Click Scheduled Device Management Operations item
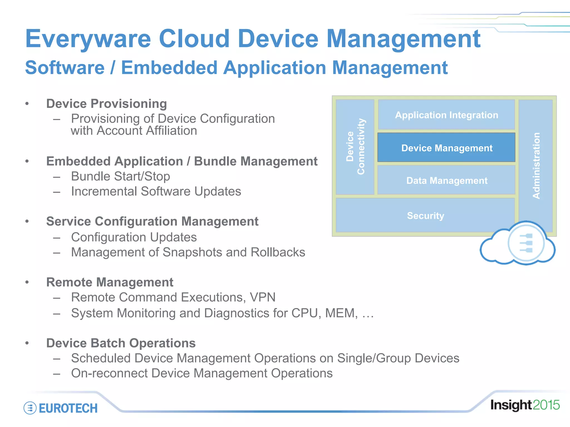 click(x=265, y=358)
